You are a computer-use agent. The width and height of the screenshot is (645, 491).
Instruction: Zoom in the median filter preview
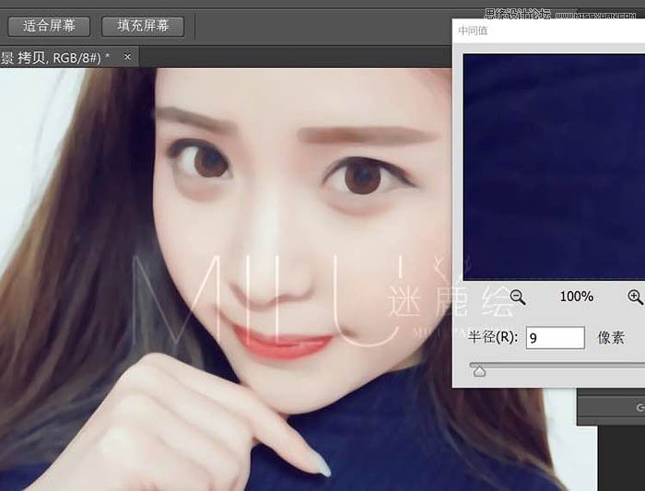(636, 297)
